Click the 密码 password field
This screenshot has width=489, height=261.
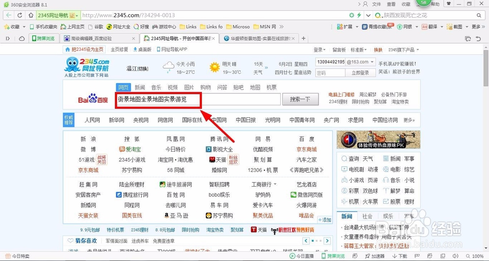pos(330,73)
